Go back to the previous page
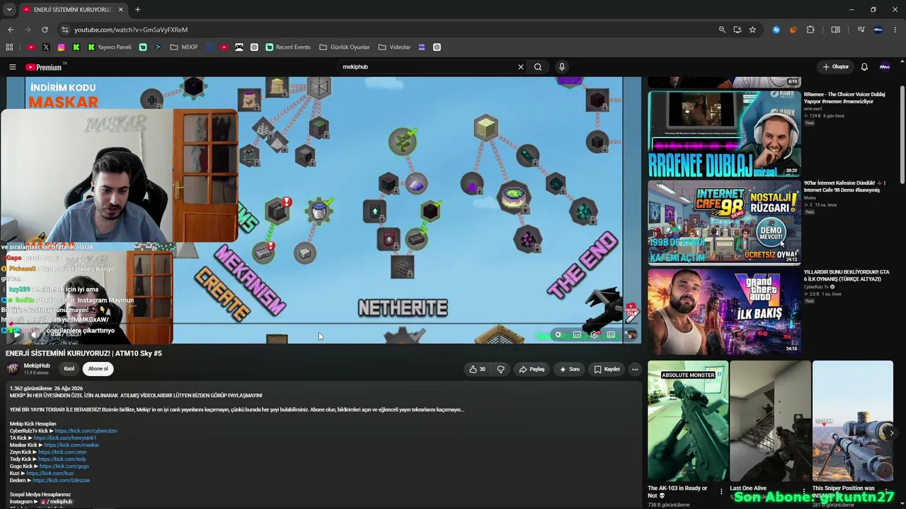The image size is (906, 509). tap(11, 30)
